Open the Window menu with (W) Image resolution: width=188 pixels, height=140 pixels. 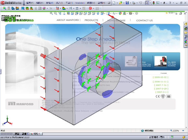point(91,3)
